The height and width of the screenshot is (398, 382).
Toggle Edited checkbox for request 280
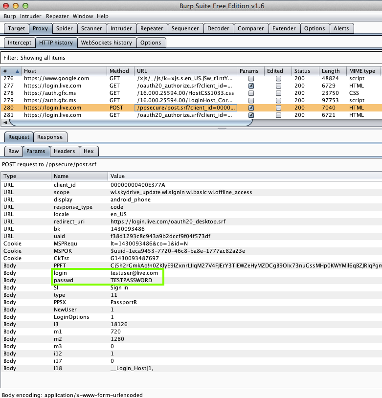(278, 108)
